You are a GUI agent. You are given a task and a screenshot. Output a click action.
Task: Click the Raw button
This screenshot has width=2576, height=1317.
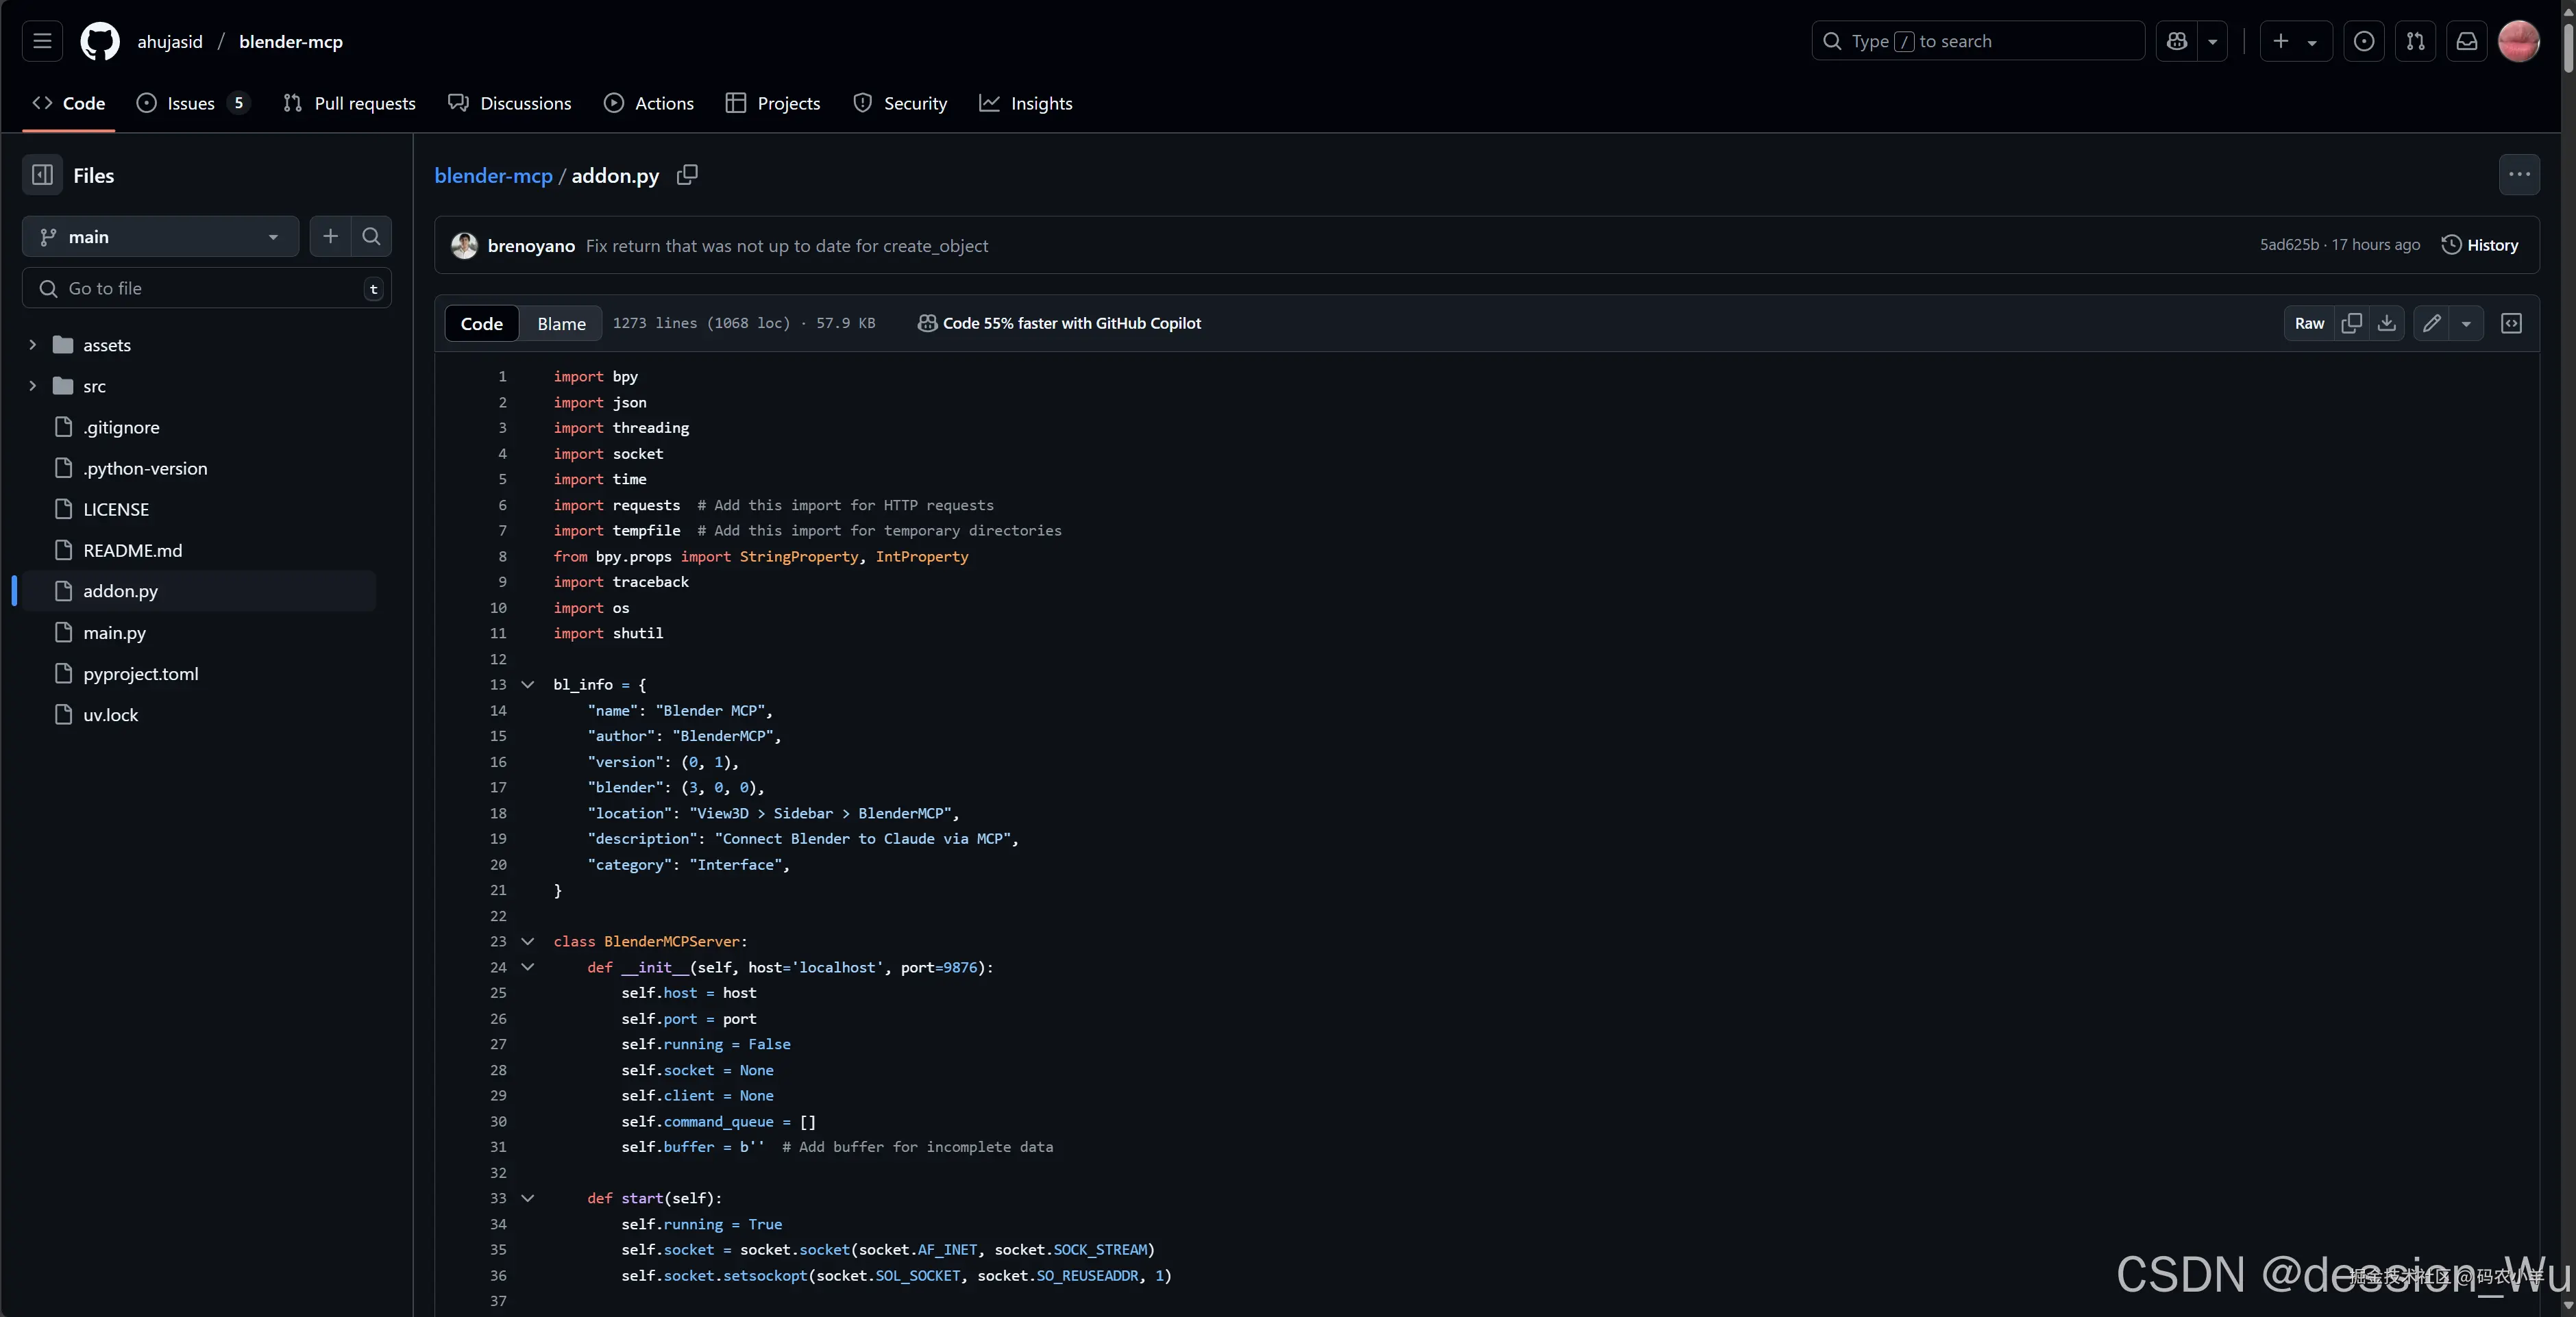click(x=2309, y=323)
